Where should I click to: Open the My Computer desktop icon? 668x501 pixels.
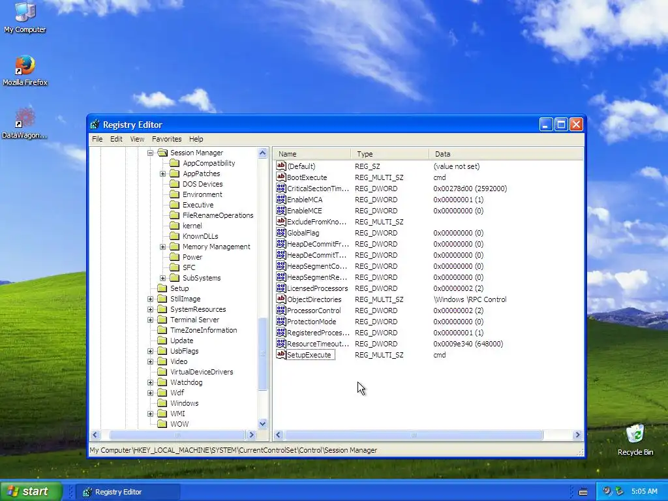coord(25,17)
